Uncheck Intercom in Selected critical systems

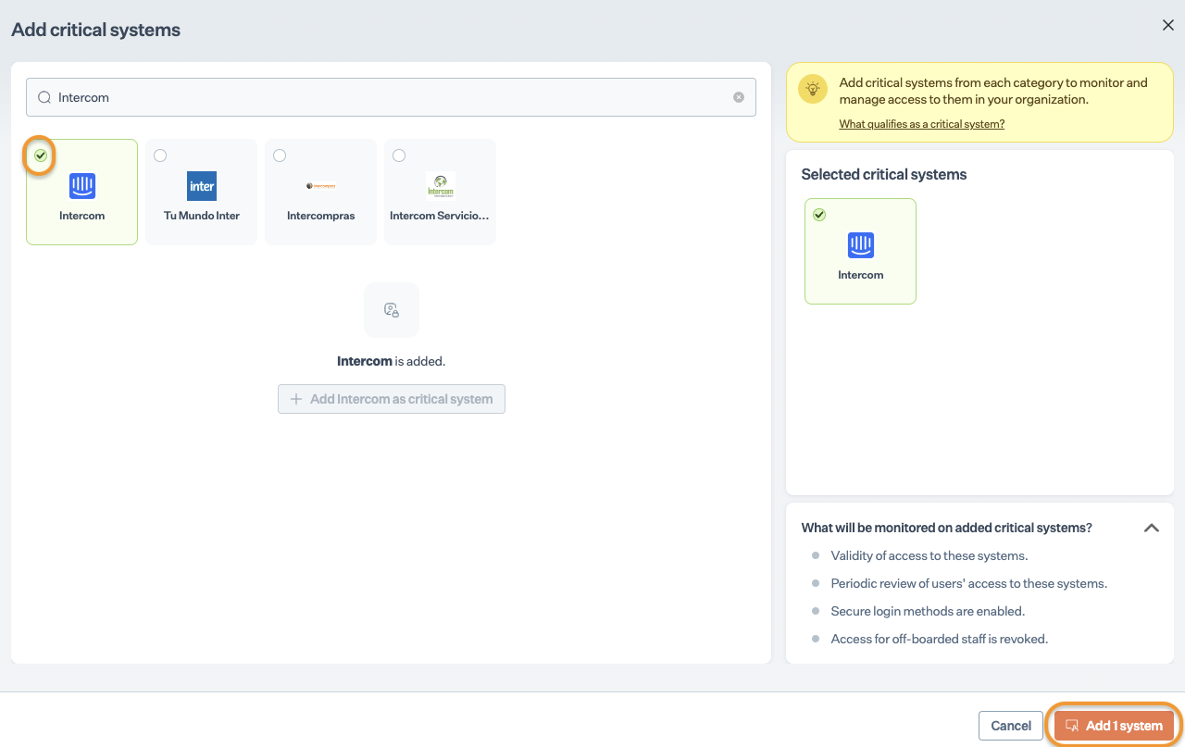coord(819,215)
